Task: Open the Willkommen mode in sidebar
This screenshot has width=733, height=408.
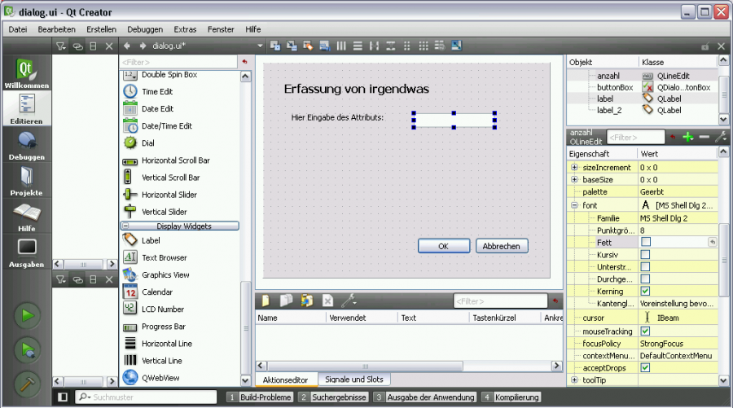Action: point(27,72)
